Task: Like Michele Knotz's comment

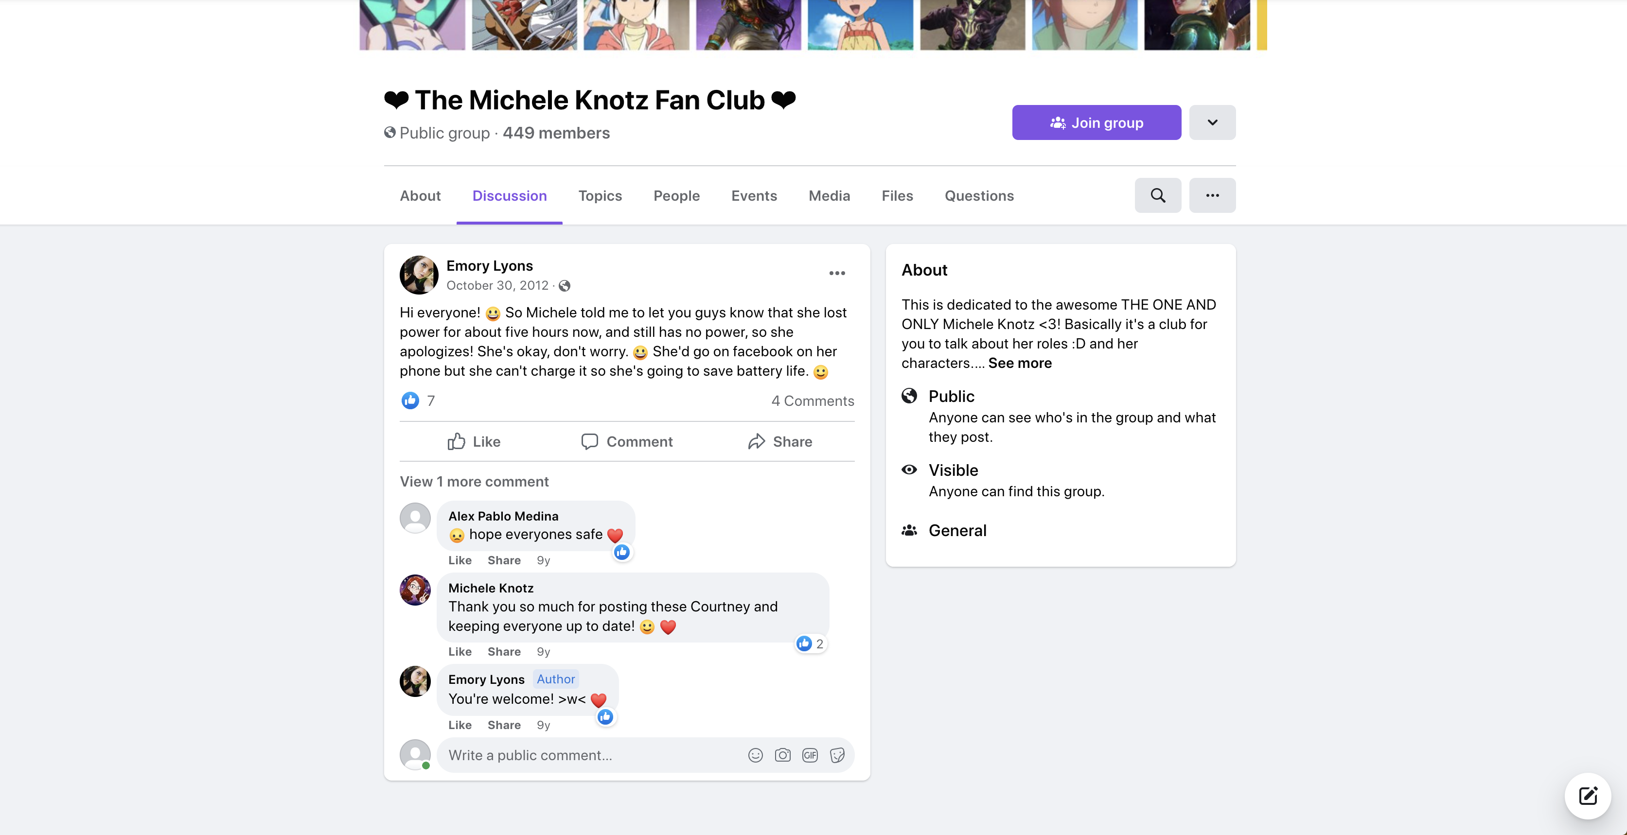Action: (x=460, y=651)
